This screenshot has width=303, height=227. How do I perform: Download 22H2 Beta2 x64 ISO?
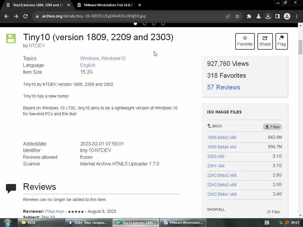tap(222, 175)
